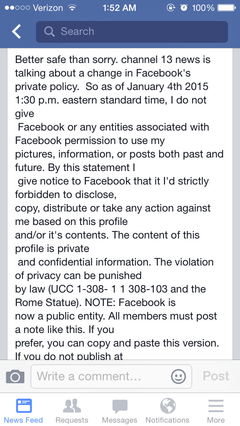
Task: Tap the Wi-Fi status icon
Action: tap(72, 7)
